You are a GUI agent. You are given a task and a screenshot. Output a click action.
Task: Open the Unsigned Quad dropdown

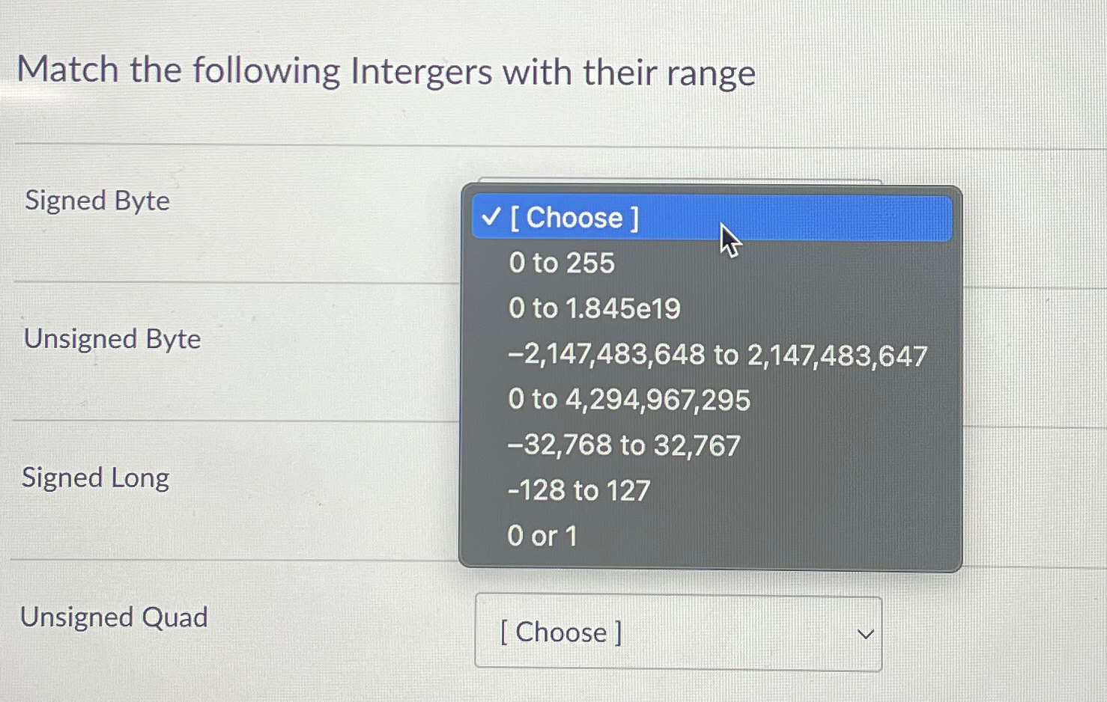click(x=678, y=632)
